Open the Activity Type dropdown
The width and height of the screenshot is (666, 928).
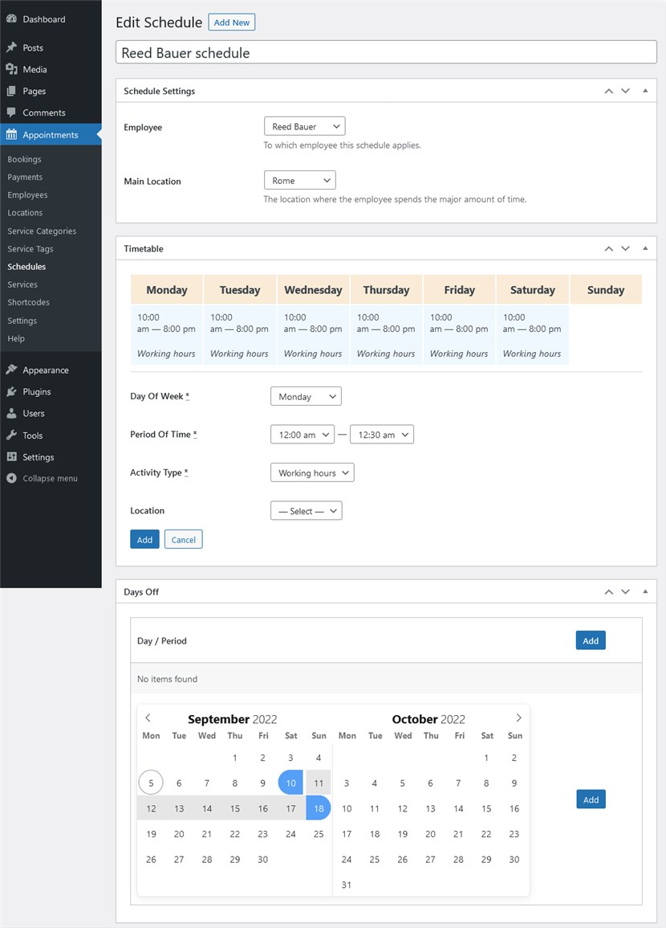[x=312, y=473]
